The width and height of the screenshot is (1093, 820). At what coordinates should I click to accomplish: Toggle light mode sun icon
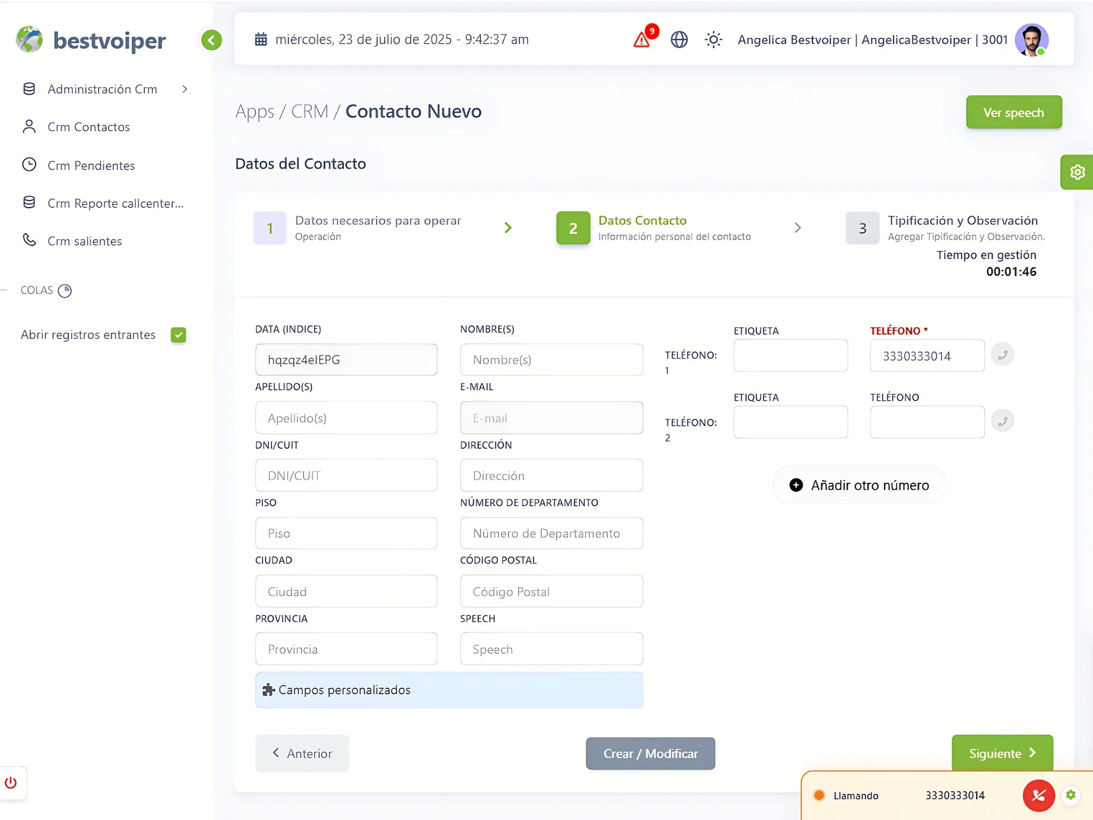[x=713, y=39]
